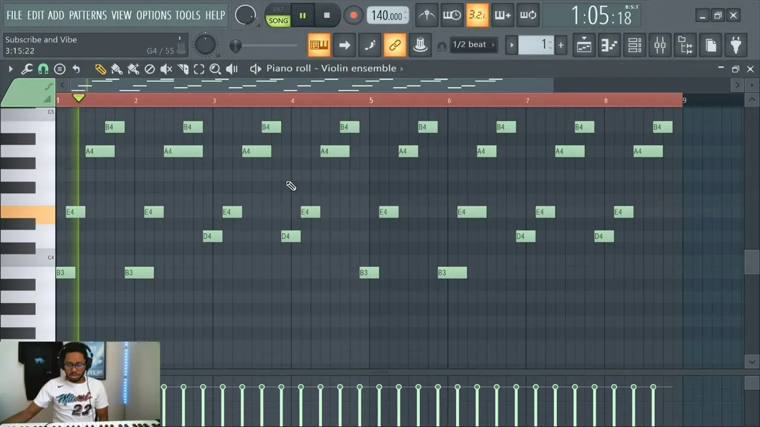
Task: Open the HELP menu
Action: (x=215, y=15)
